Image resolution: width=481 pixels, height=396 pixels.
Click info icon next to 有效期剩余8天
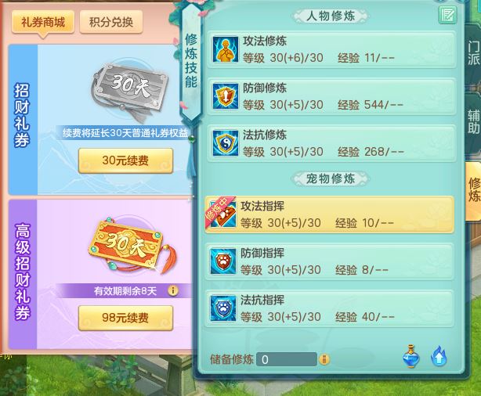tap(172, 290)
